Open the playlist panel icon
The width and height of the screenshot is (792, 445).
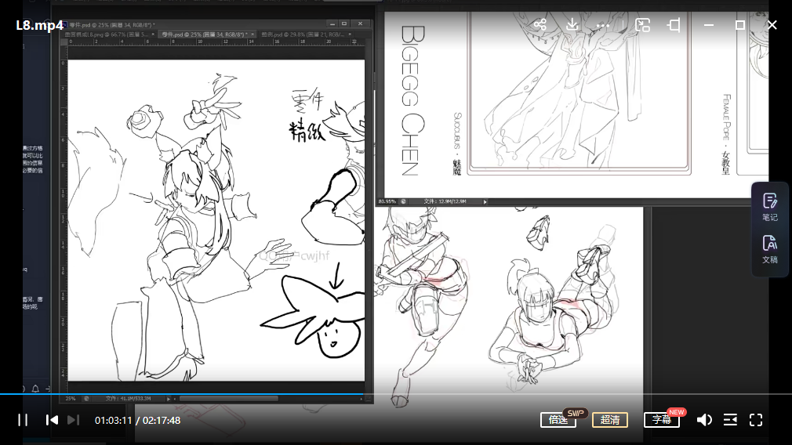[730, 420]
